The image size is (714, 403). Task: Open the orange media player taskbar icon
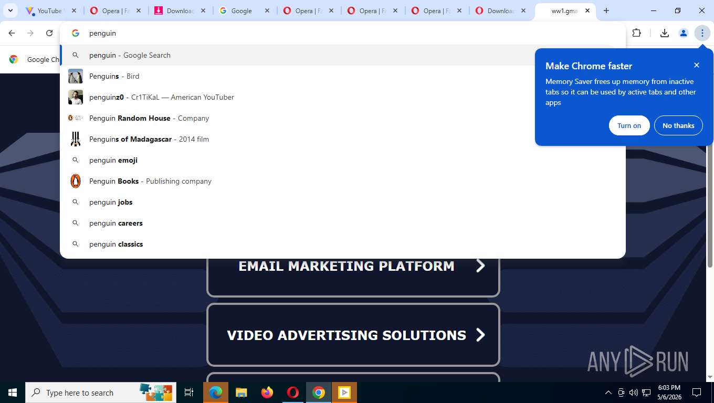[344, 393]
